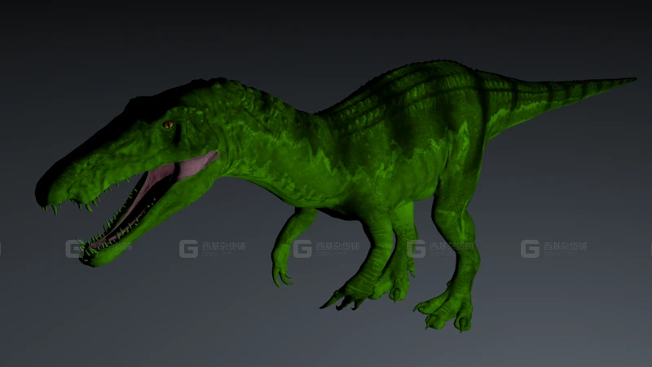Viewport: 652px width, 367px height.
Task: Click the G watermark logo between jaw and forearm
Action: click(188, 249)
